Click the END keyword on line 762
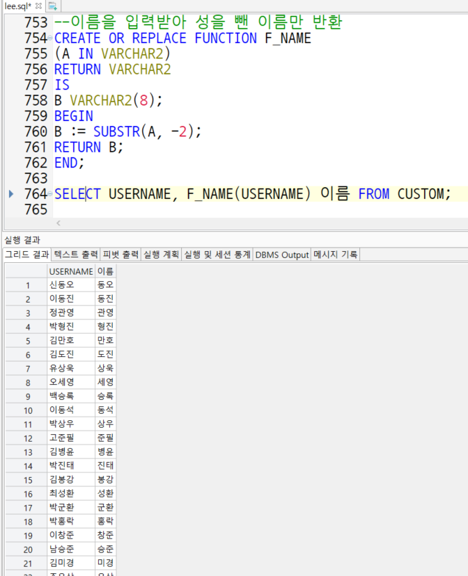The height and width of the screenshot is (576, 468). (65, 163)
